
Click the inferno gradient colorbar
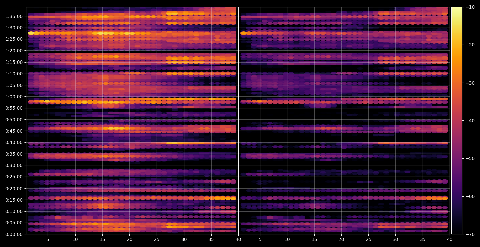pyautogui.click(x=457, y=121)
